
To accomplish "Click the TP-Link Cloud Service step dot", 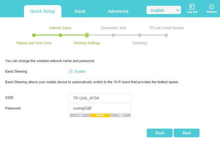I will (166, 35).
